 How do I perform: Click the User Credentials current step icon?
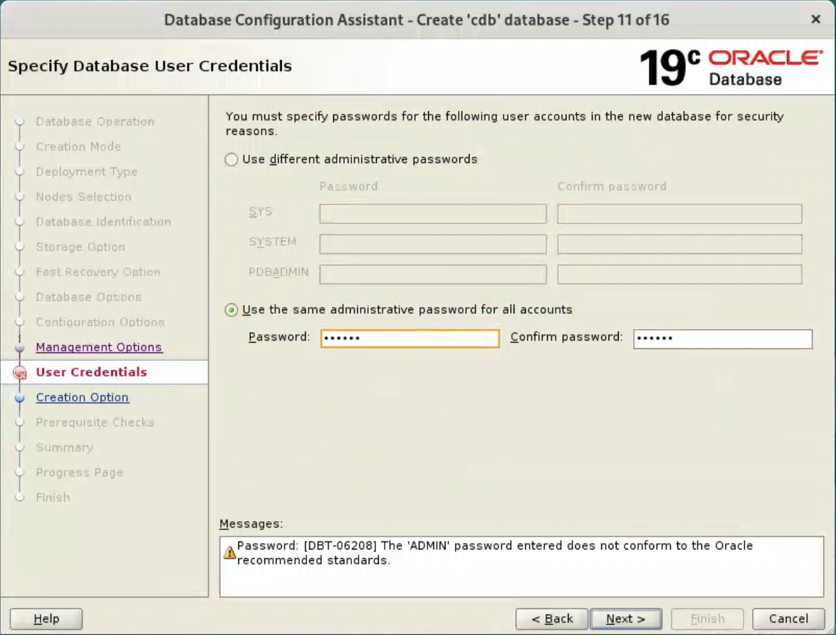point(20,373)
